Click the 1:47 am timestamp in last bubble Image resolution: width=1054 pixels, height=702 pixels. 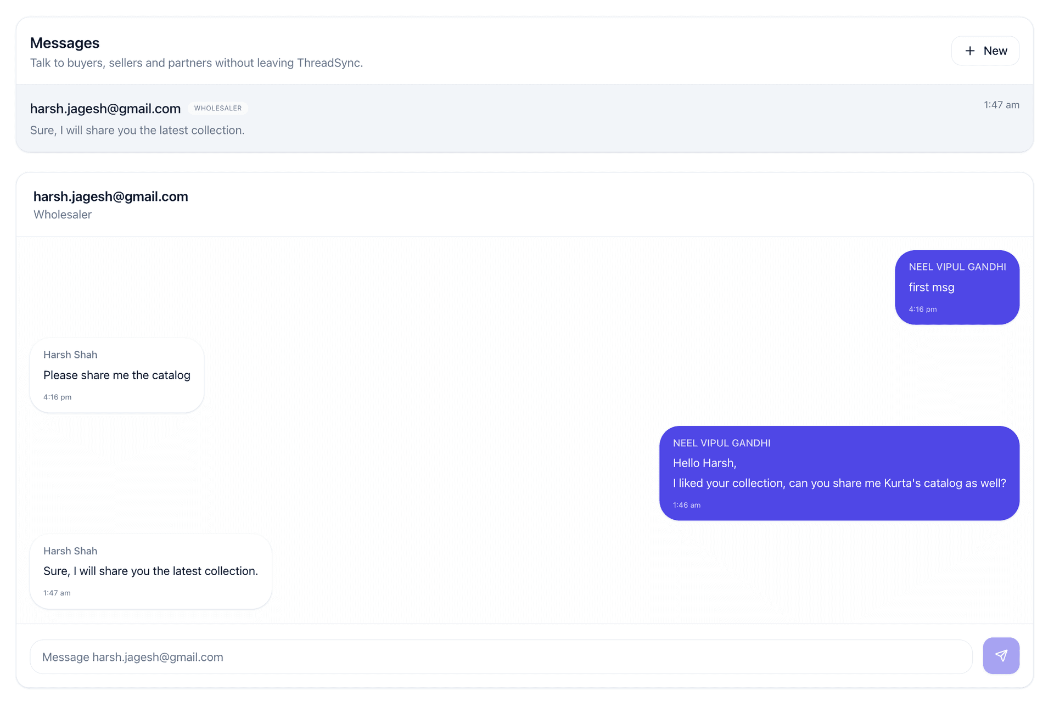[57, 593]
